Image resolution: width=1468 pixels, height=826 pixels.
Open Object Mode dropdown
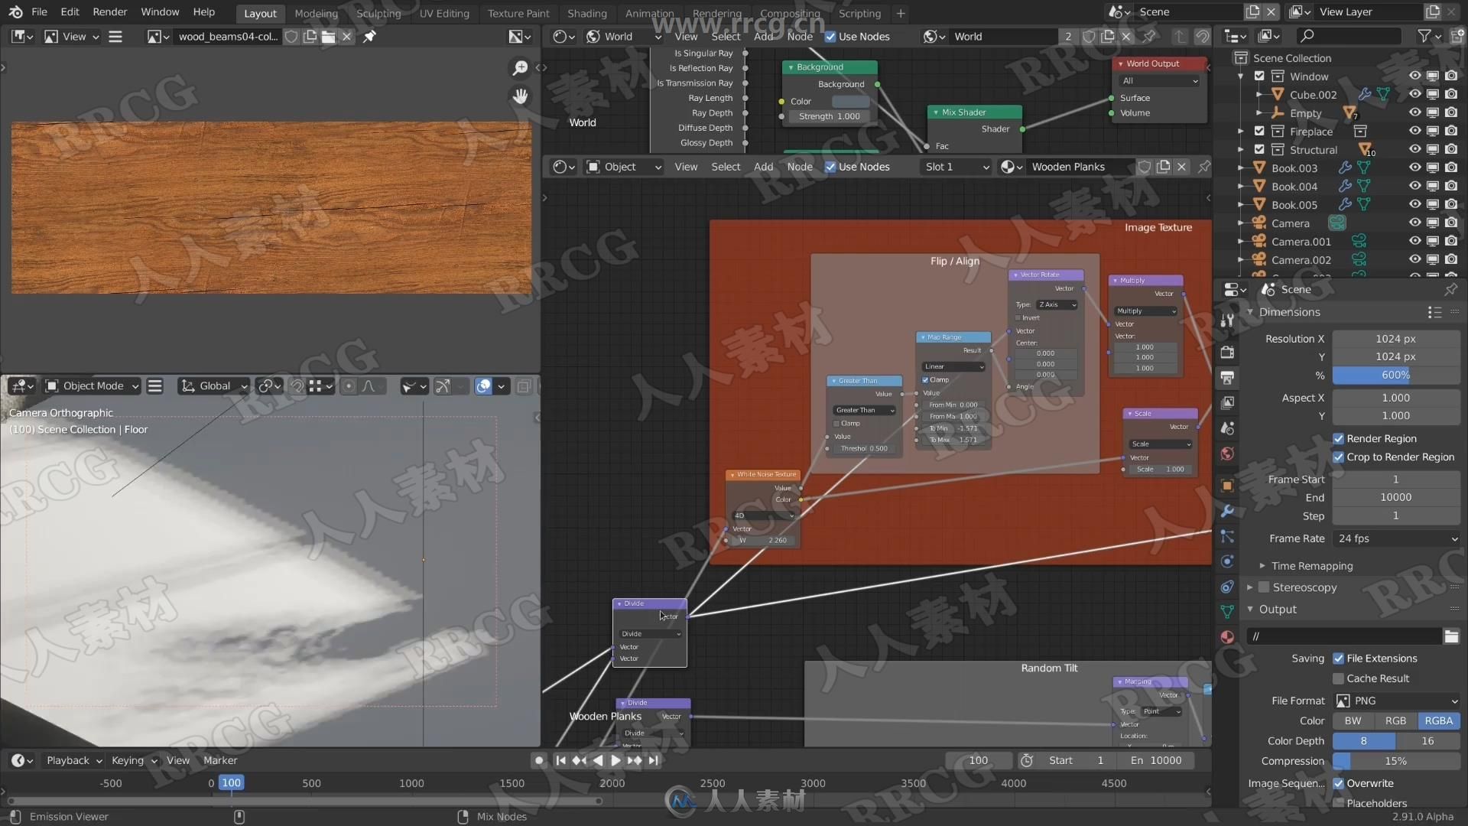92,386
